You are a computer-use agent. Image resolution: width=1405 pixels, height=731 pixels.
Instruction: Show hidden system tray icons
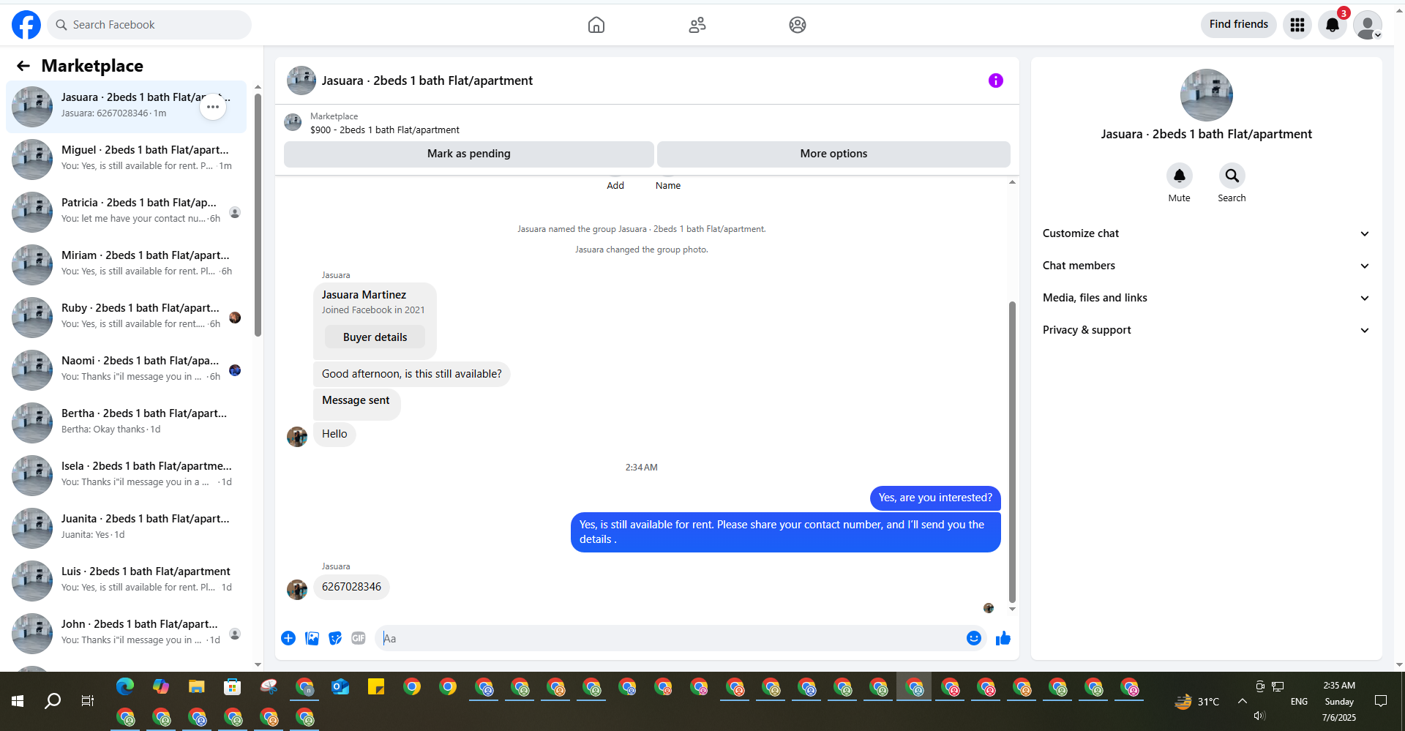pos(1243,701)
